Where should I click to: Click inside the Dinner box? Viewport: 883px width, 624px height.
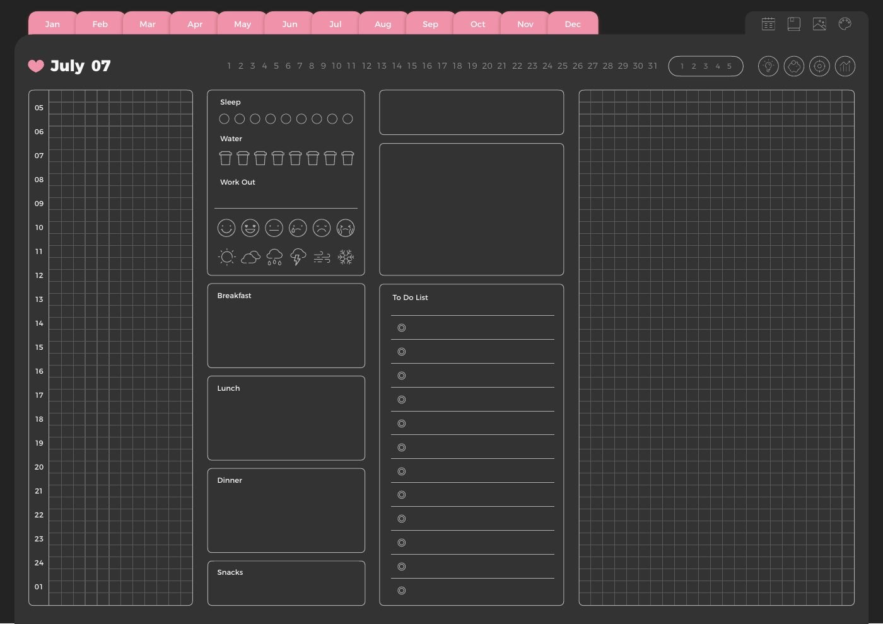286,511
